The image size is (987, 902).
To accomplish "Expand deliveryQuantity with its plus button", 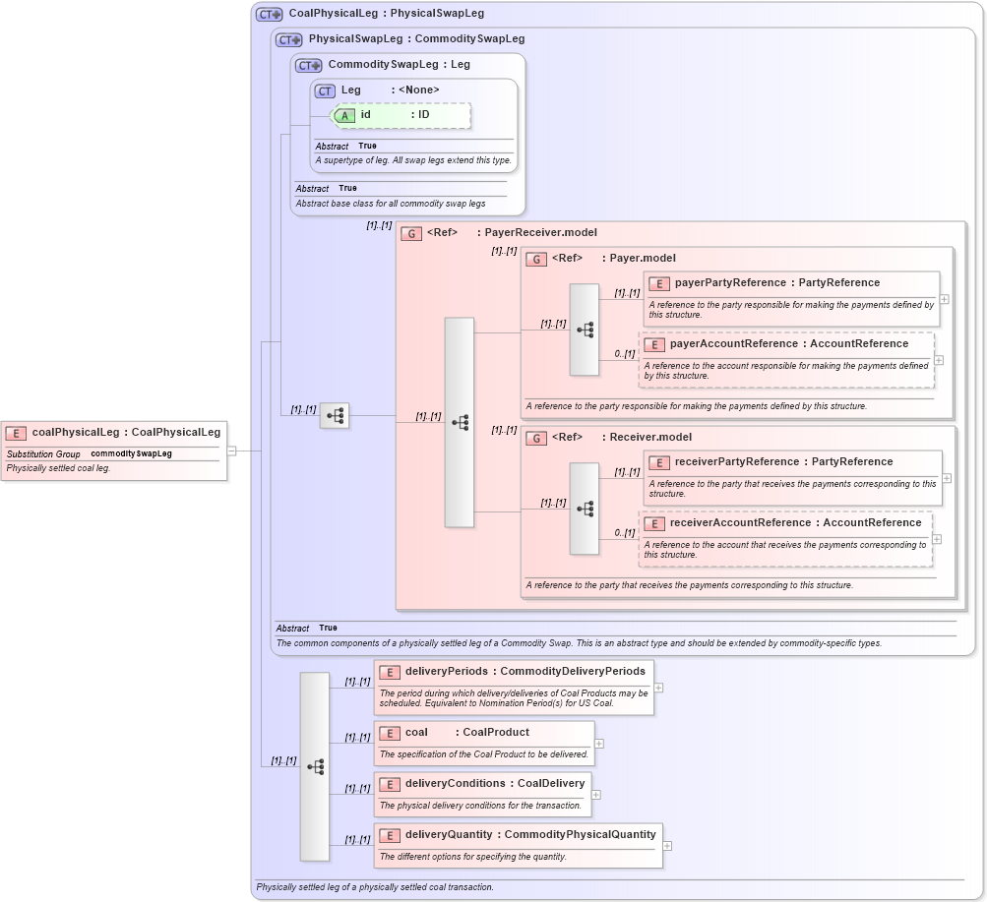I will point(668,844).
